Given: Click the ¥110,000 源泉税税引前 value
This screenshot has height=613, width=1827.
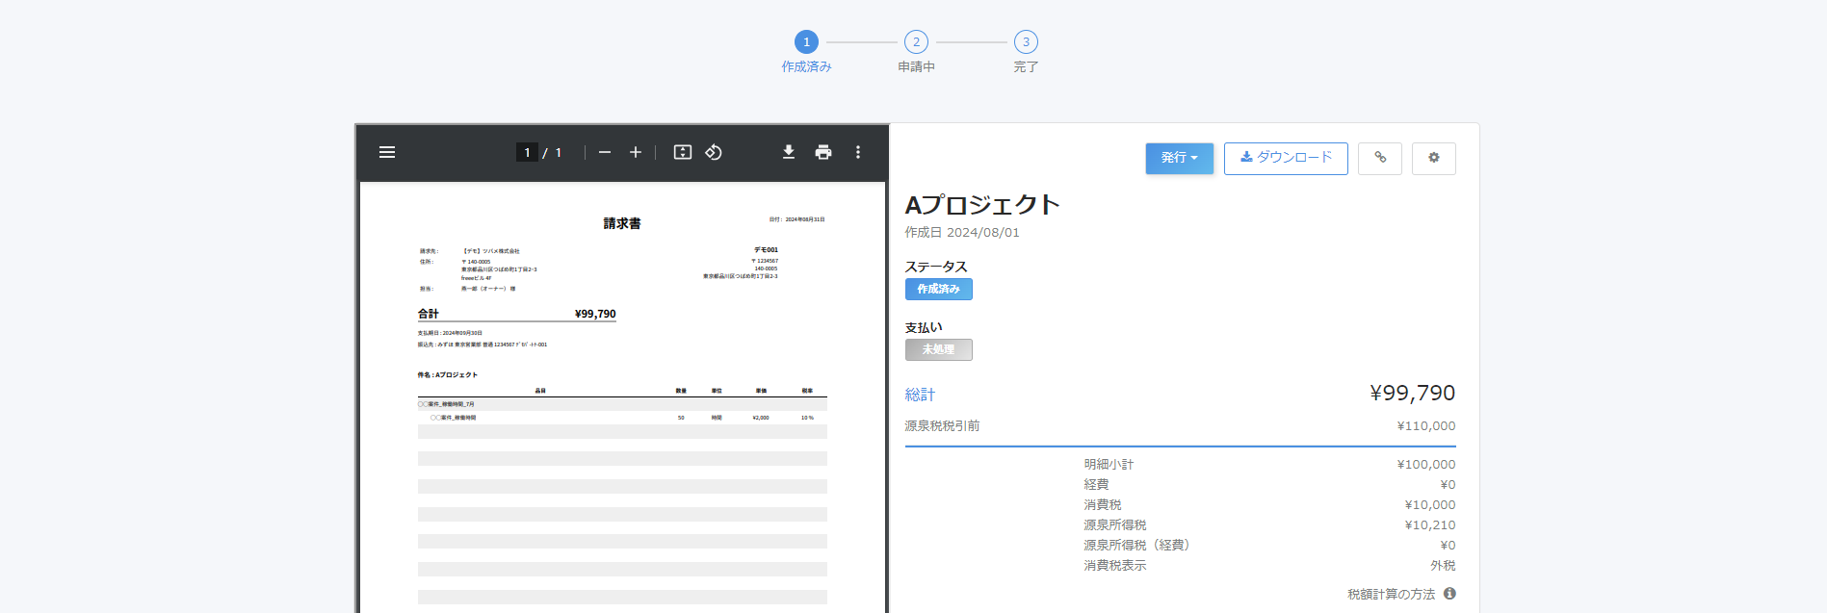Looking at the screenshot, I should (x=1426, y=426).
